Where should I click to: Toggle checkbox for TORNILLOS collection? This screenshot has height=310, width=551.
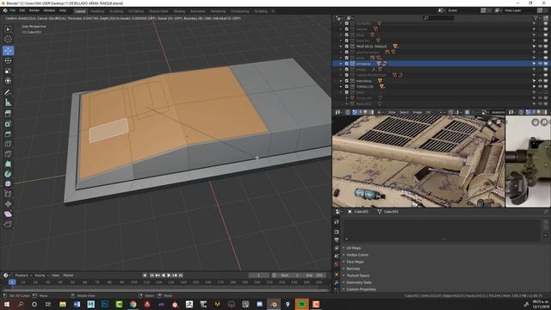(x=346, y=86)
